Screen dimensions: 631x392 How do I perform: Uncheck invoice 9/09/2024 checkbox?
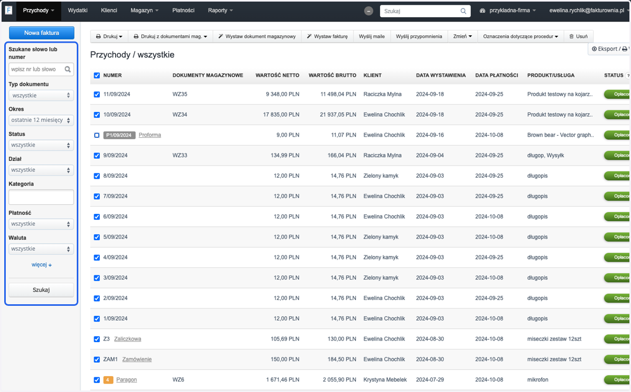[97, 156]
